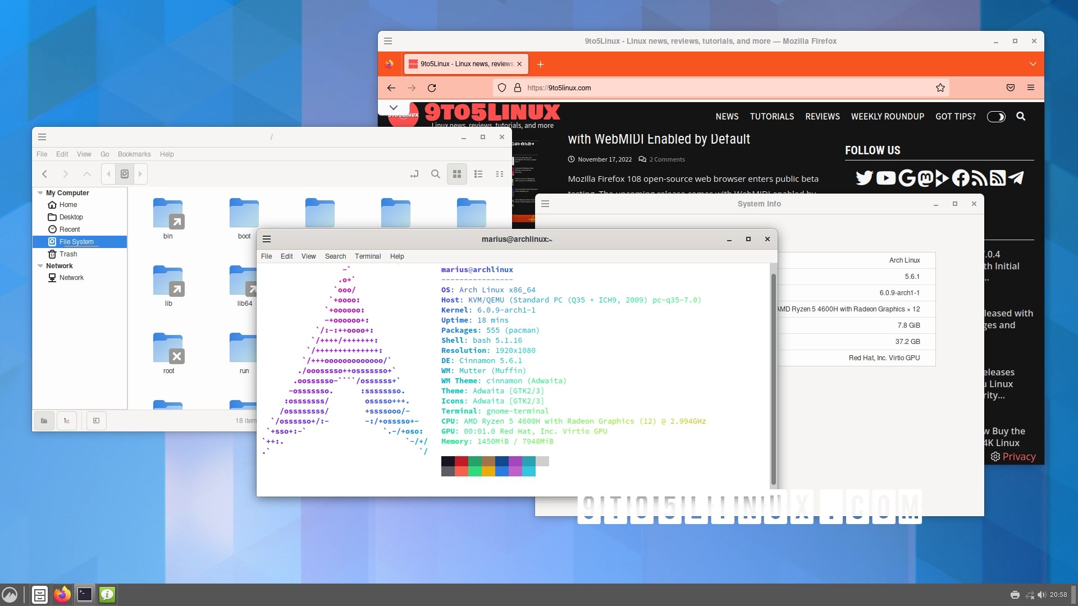The width and height of the screenshot is (1078, 606).
Task: Switch Nemo to list view
Action: pos(478,174)
